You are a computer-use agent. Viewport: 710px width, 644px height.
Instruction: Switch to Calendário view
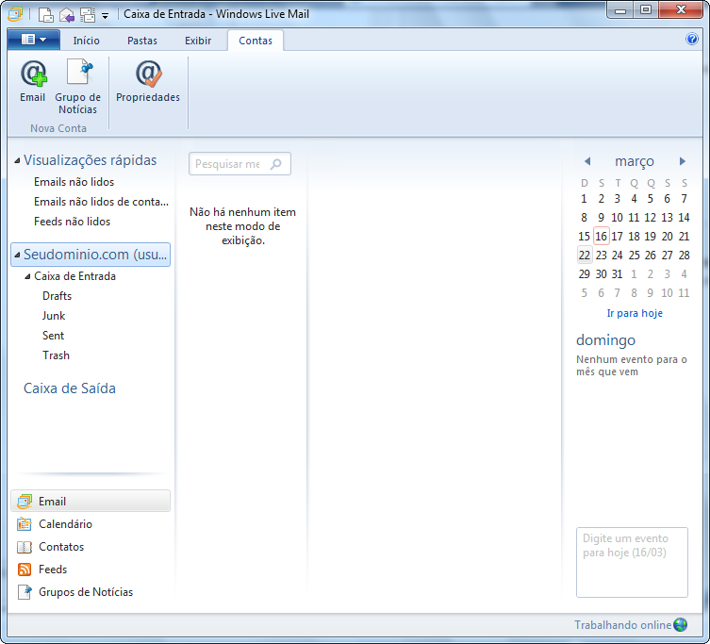coord(65,524)
